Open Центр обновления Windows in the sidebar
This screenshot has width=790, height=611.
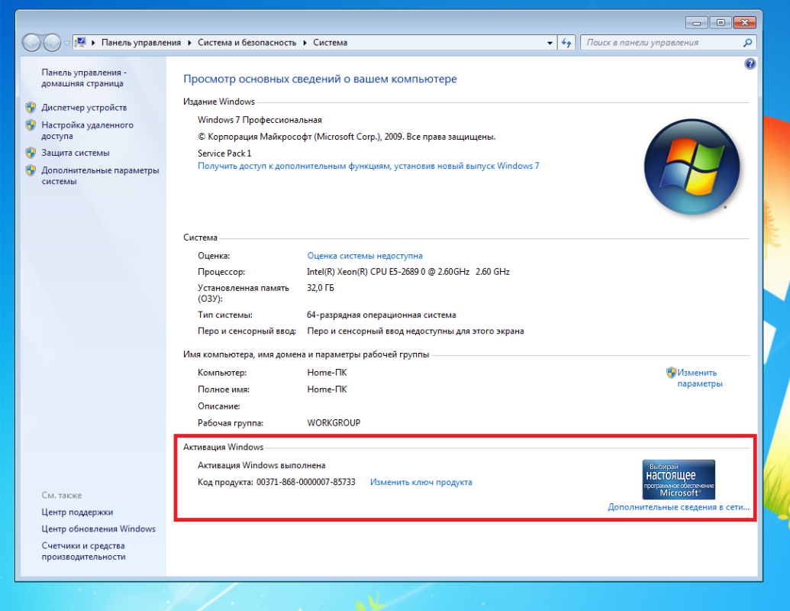pyautogui.click(x=98, y=529)
